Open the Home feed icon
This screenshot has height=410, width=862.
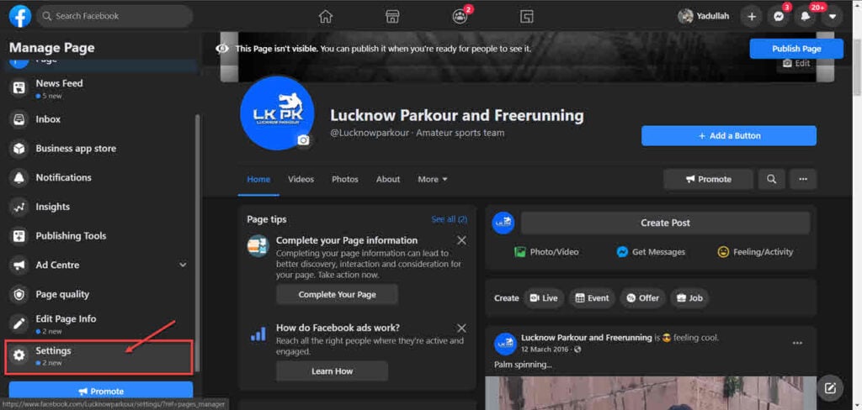326,17
